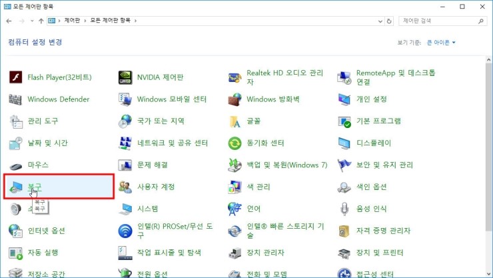Image resolution: width=493 pixels, height=278 pixels.
Task: Click the Windows 방화벽 icon
Action: pos(235,99)
